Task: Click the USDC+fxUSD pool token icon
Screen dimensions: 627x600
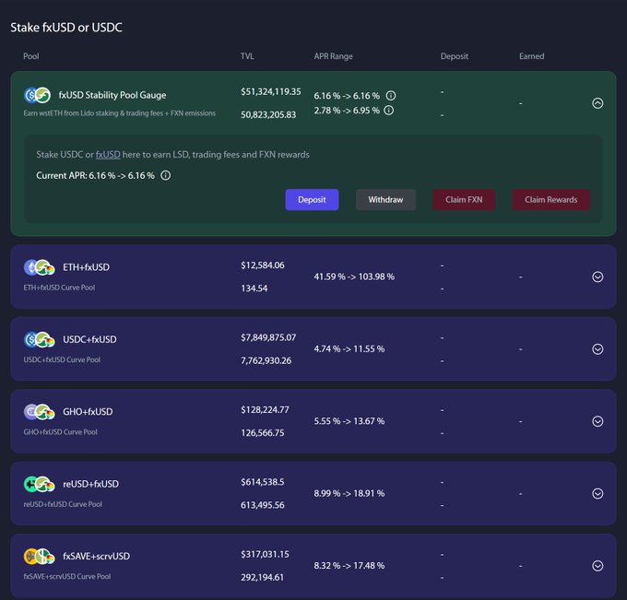Action: tap(39, 340)
